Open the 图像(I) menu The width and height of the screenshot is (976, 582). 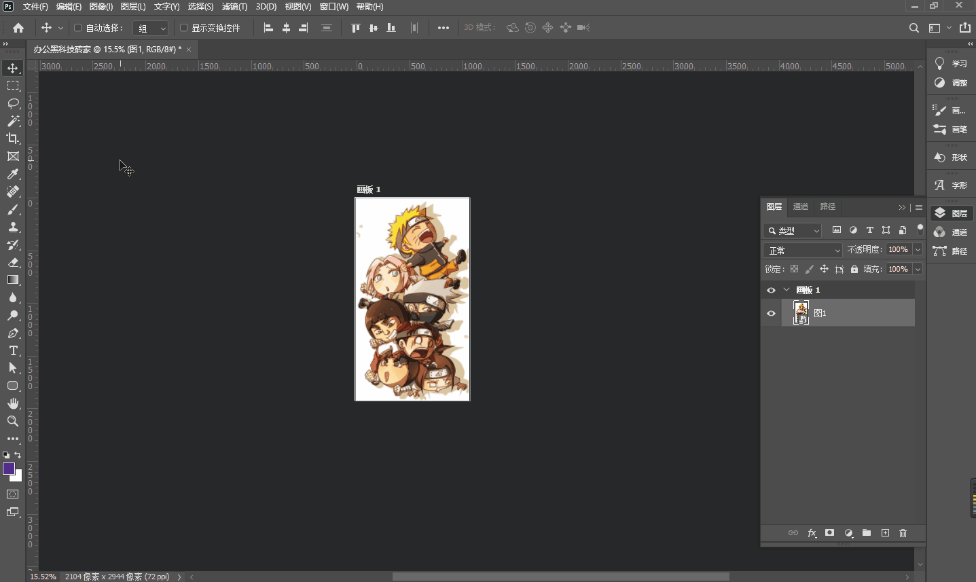coord(101,6)
